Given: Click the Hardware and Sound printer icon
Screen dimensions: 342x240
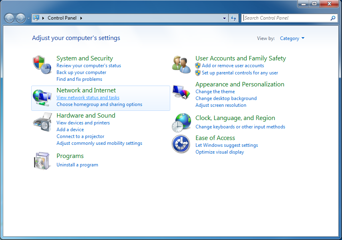Looking at the screenshot, I should coord(42,122).
